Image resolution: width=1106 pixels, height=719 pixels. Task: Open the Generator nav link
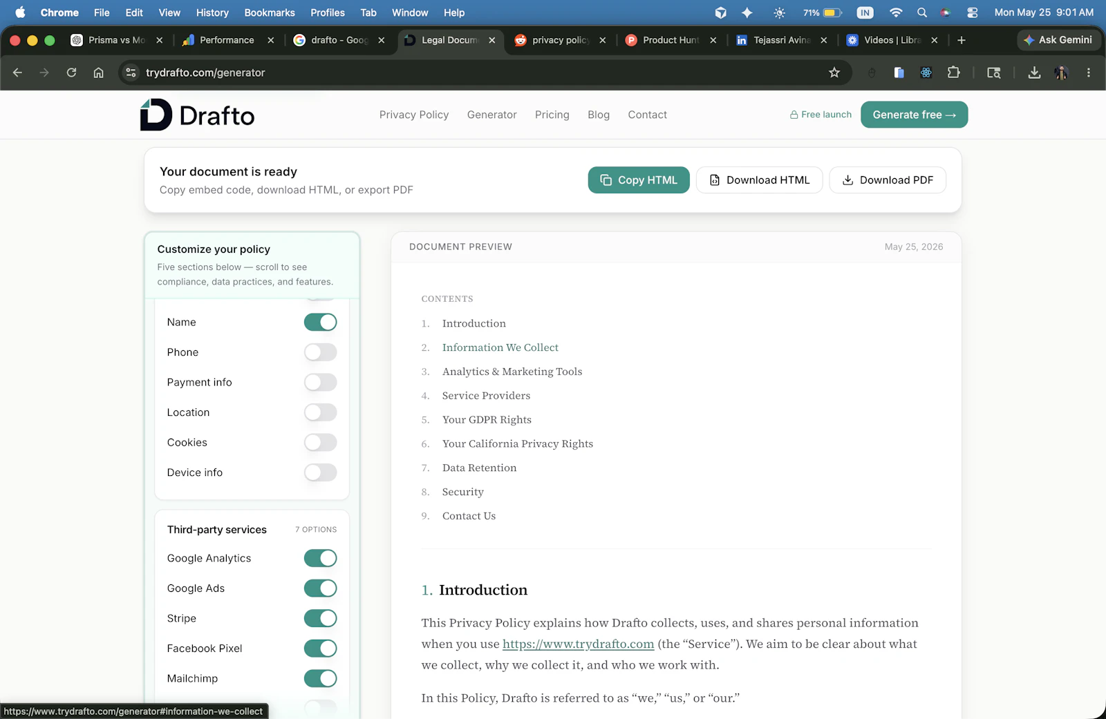491,115
